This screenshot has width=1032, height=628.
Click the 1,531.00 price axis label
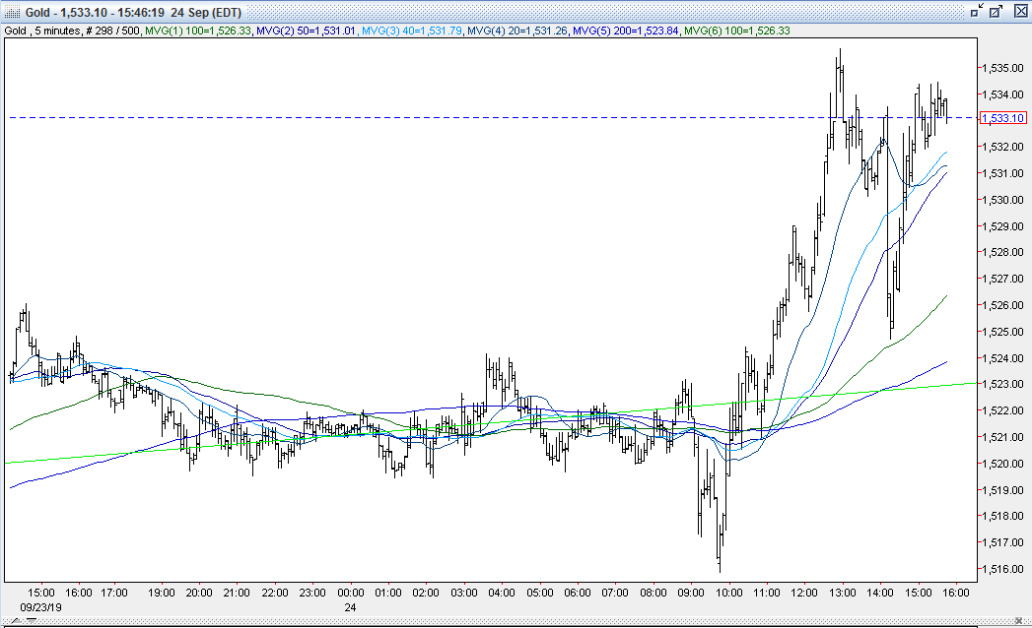1002,173
